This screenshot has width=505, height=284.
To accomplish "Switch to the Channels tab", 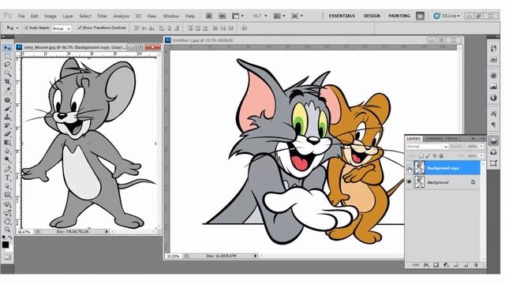I will [x=433, y=139].
